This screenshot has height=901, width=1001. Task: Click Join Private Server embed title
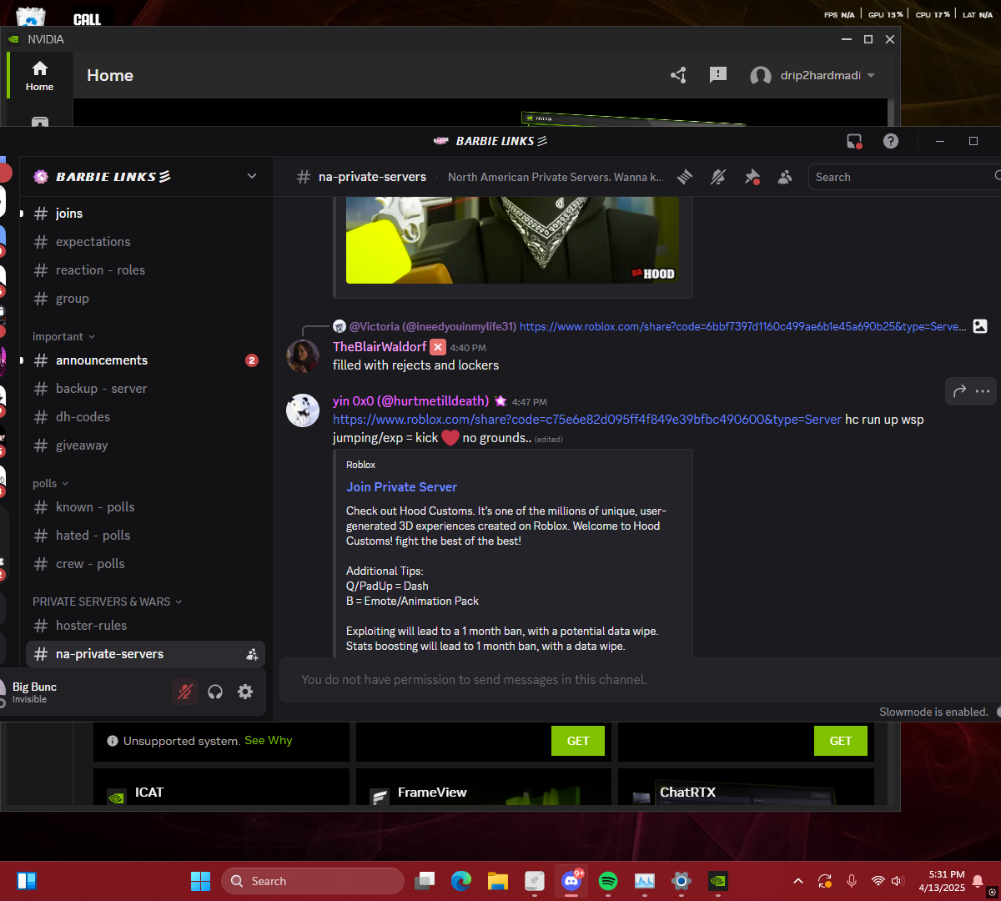(402, 487)
